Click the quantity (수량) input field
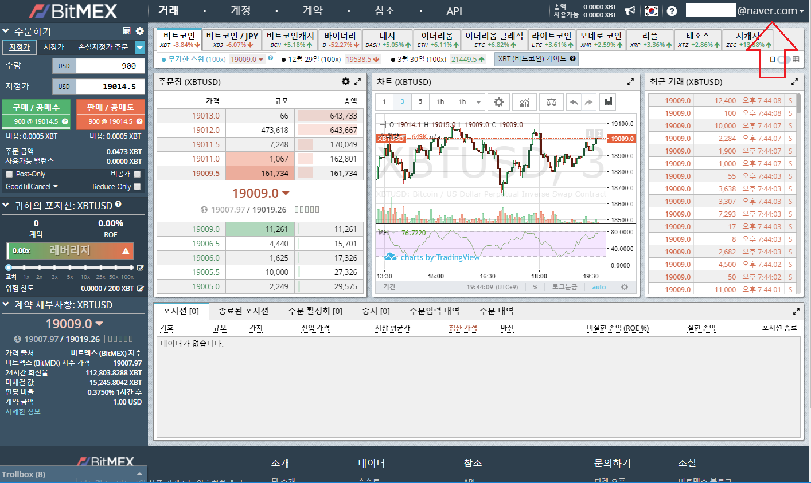The image size is (811, 483). 111,66
